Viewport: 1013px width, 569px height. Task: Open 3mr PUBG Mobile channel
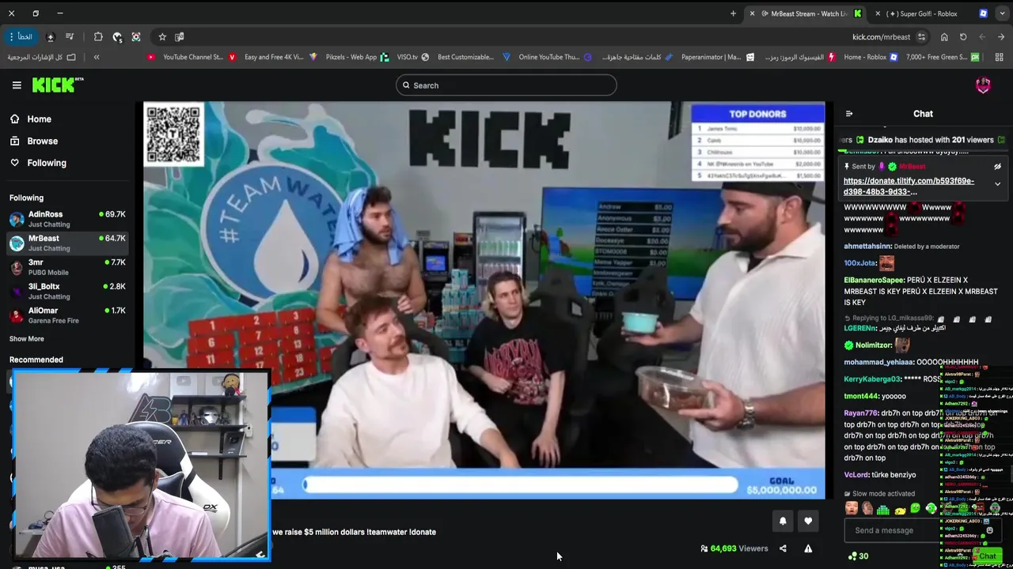[68, 267]
